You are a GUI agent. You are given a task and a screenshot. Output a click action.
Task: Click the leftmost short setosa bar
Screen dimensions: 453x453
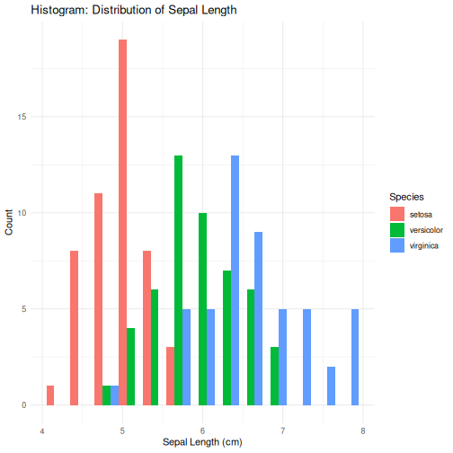[50, 395]
